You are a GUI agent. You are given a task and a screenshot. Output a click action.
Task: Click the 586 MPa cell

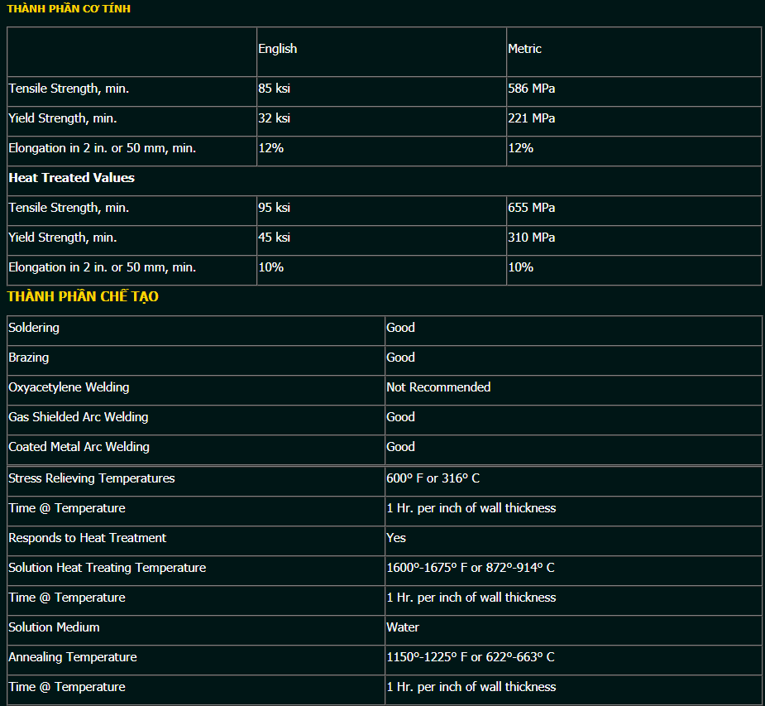pos(531,89)
